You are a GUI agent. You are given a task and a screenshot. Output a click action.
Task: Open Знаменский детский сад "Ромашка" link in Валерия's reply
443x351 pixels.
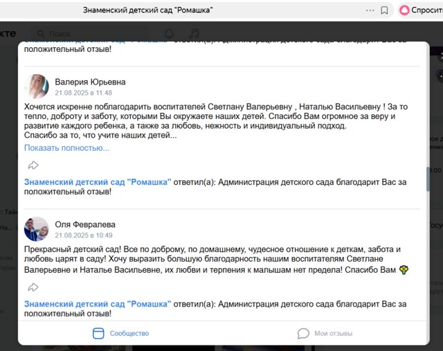[98, 182]
